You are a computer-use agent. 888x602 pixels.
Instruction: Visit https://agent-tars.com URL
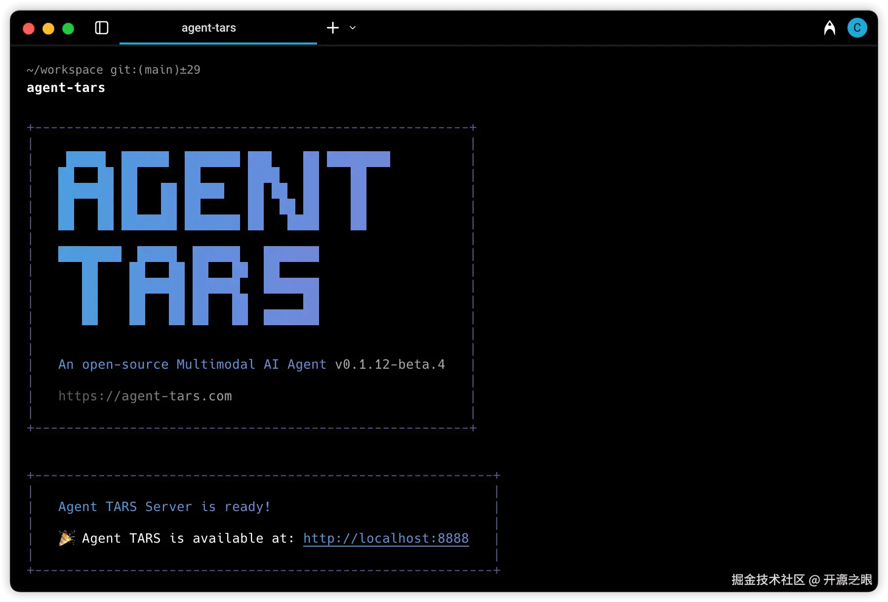[145, 396]
